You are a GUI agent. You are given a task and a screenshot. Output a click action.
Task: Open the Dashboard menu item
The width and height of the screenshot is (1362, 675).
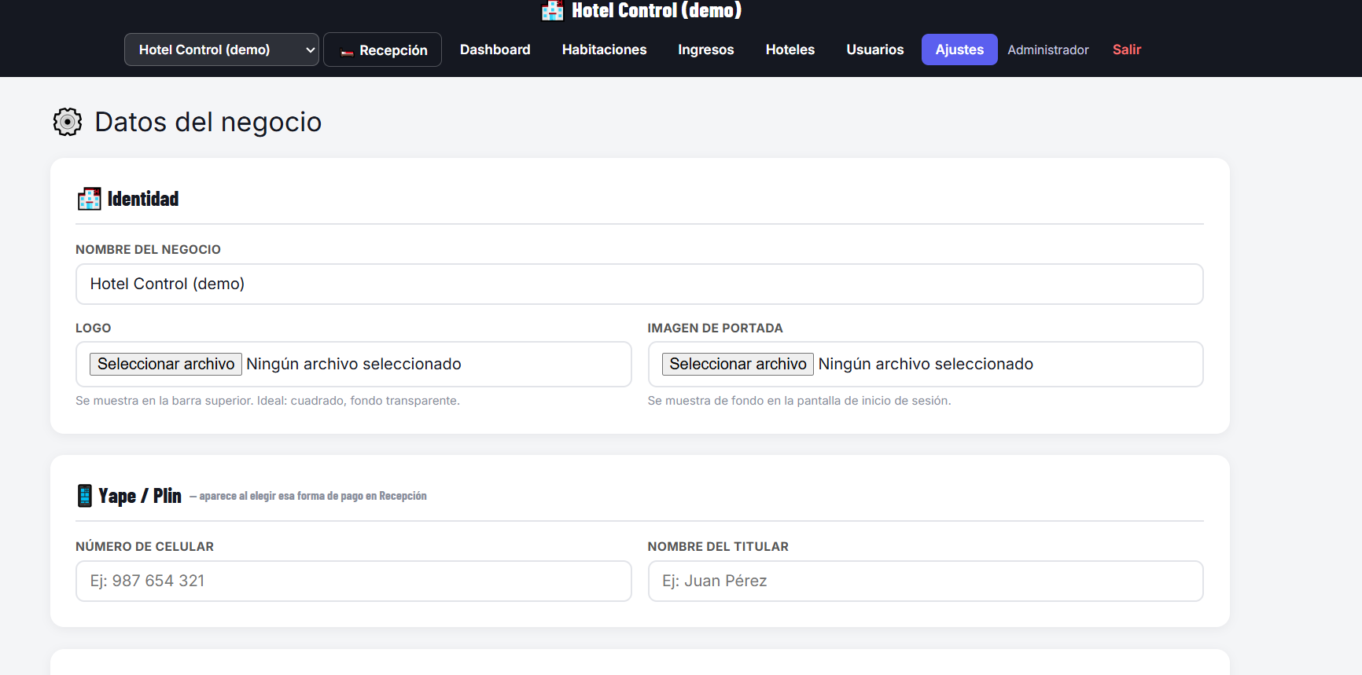pyautogui.click(x=495, y=50)
